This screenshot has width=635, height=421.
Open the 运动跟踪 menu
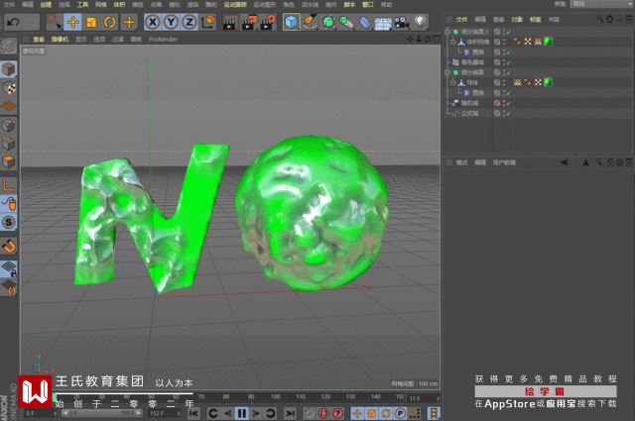coord(235,4)
